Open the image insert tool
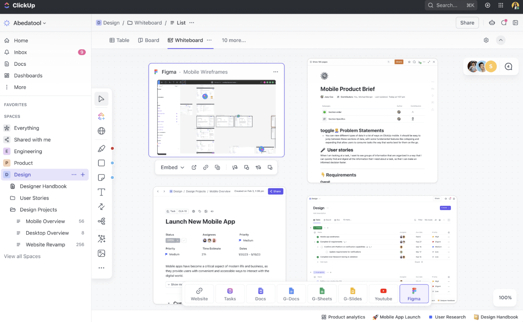The width and height of the screenshot is (523, 322). click(101, 253)
